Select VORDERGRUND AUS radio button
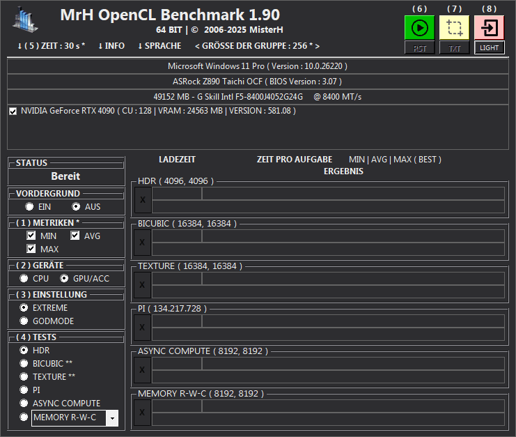The height and width of the screenshot is (437, 516). tap(76, 206)
